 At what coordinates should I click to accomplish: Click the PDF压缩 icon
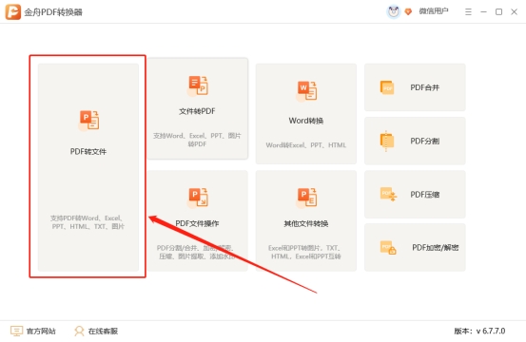(388, 195)
